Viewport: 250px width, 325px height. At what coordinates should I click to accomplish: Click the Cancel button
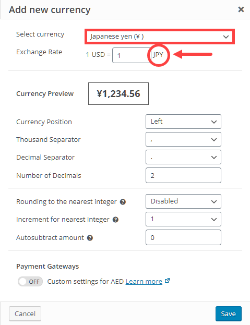tap(25, 314)
